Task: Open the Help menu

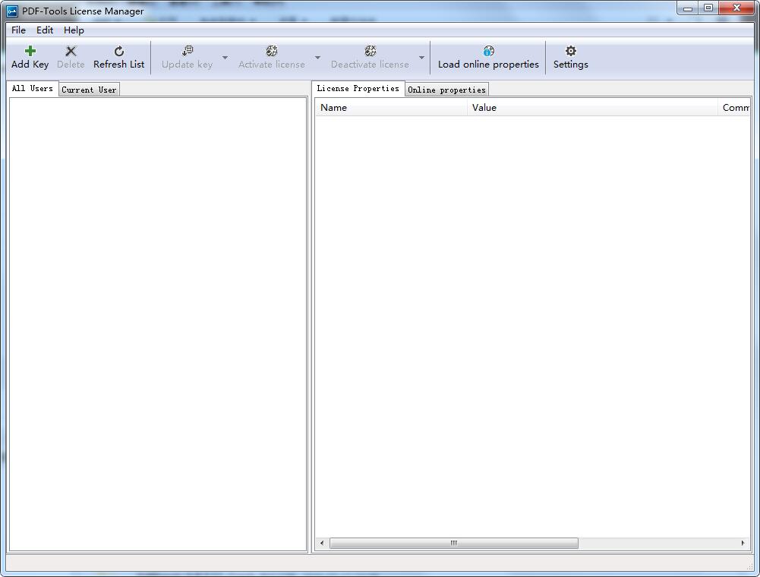Action: [x=74, y=30]
